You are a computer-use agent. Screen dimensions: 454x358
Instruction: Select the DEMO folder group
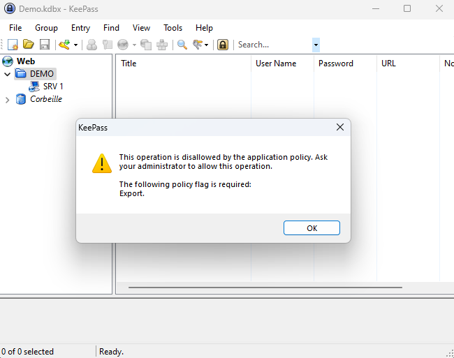pyautogui.click(x=42, y=74)
